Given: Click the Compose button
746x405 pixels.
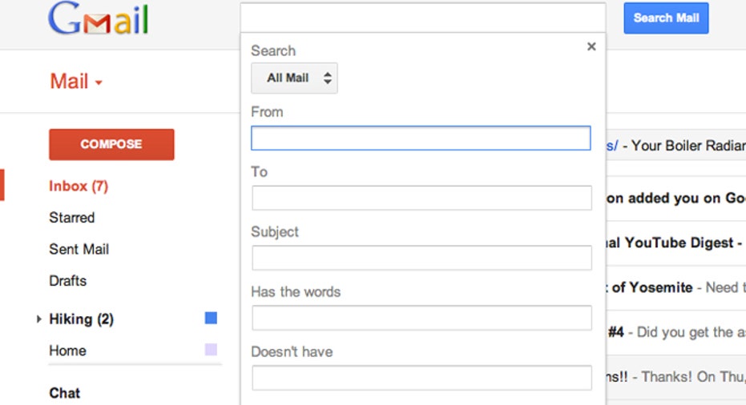Looking at the screenshot, I should (x=111, y=144).
